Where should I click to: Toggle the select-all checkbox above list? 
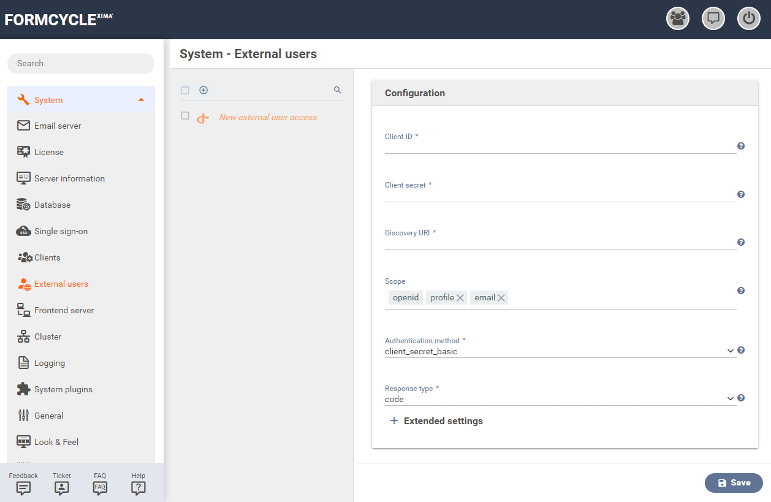(x=185, y=91)
